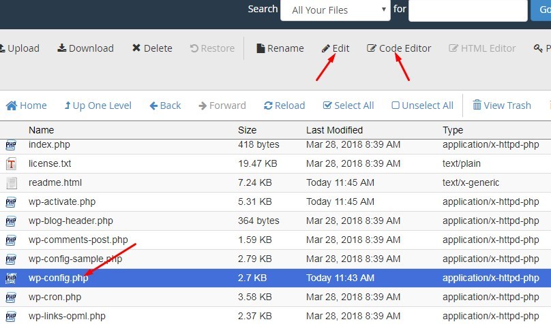551x324 pixels.
Task: Navigate Up One Level
Action: (x=98, y=106)
